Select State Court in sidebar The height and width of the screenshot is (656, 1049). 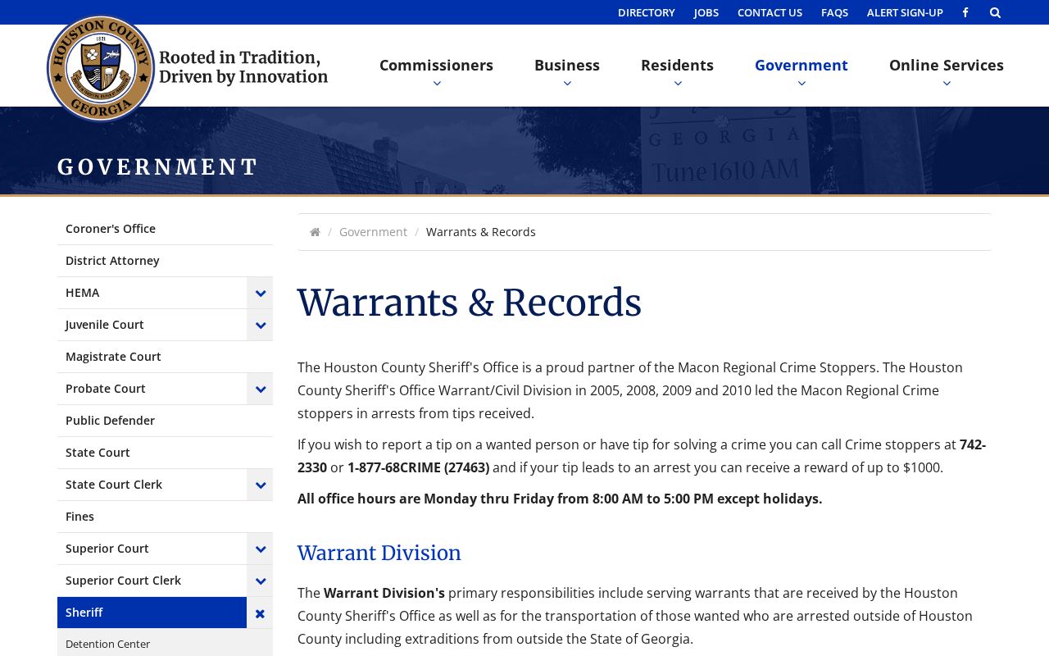[165, 453]
